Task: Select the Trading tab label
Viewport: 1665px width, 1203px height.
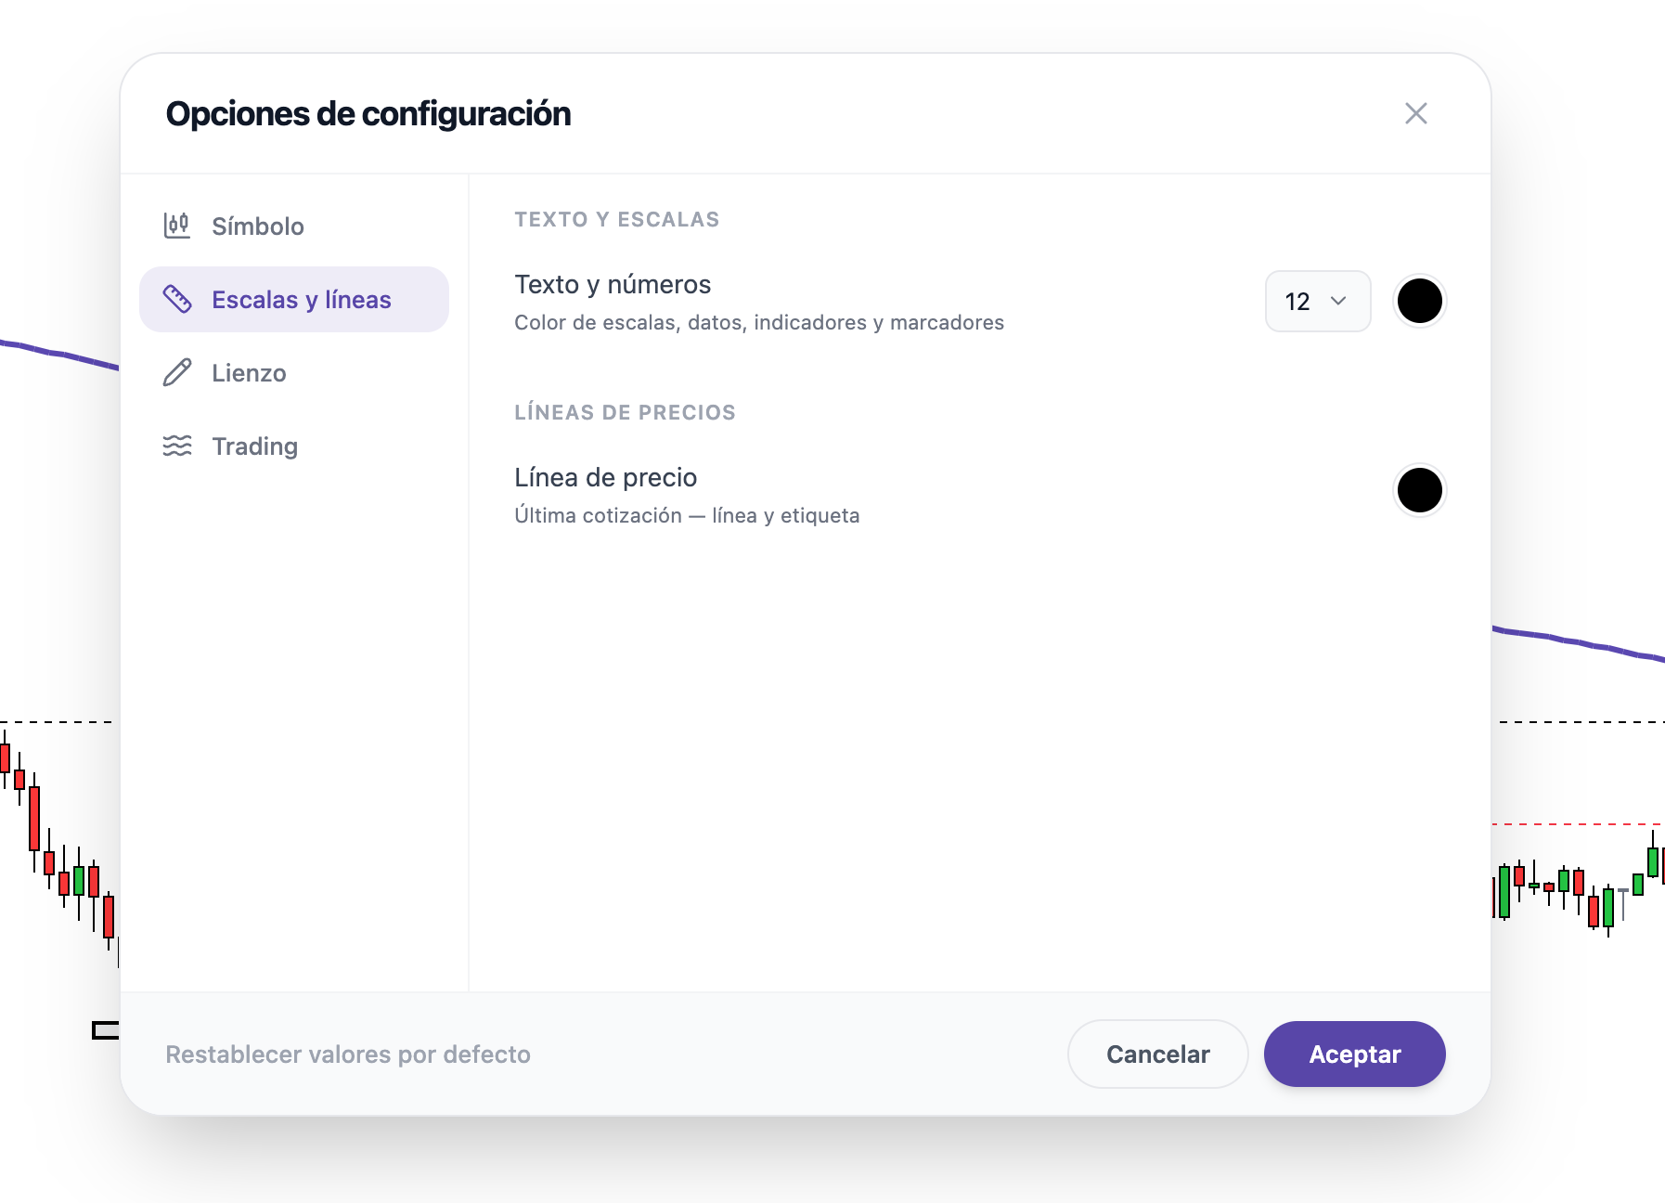Action: 254,446
